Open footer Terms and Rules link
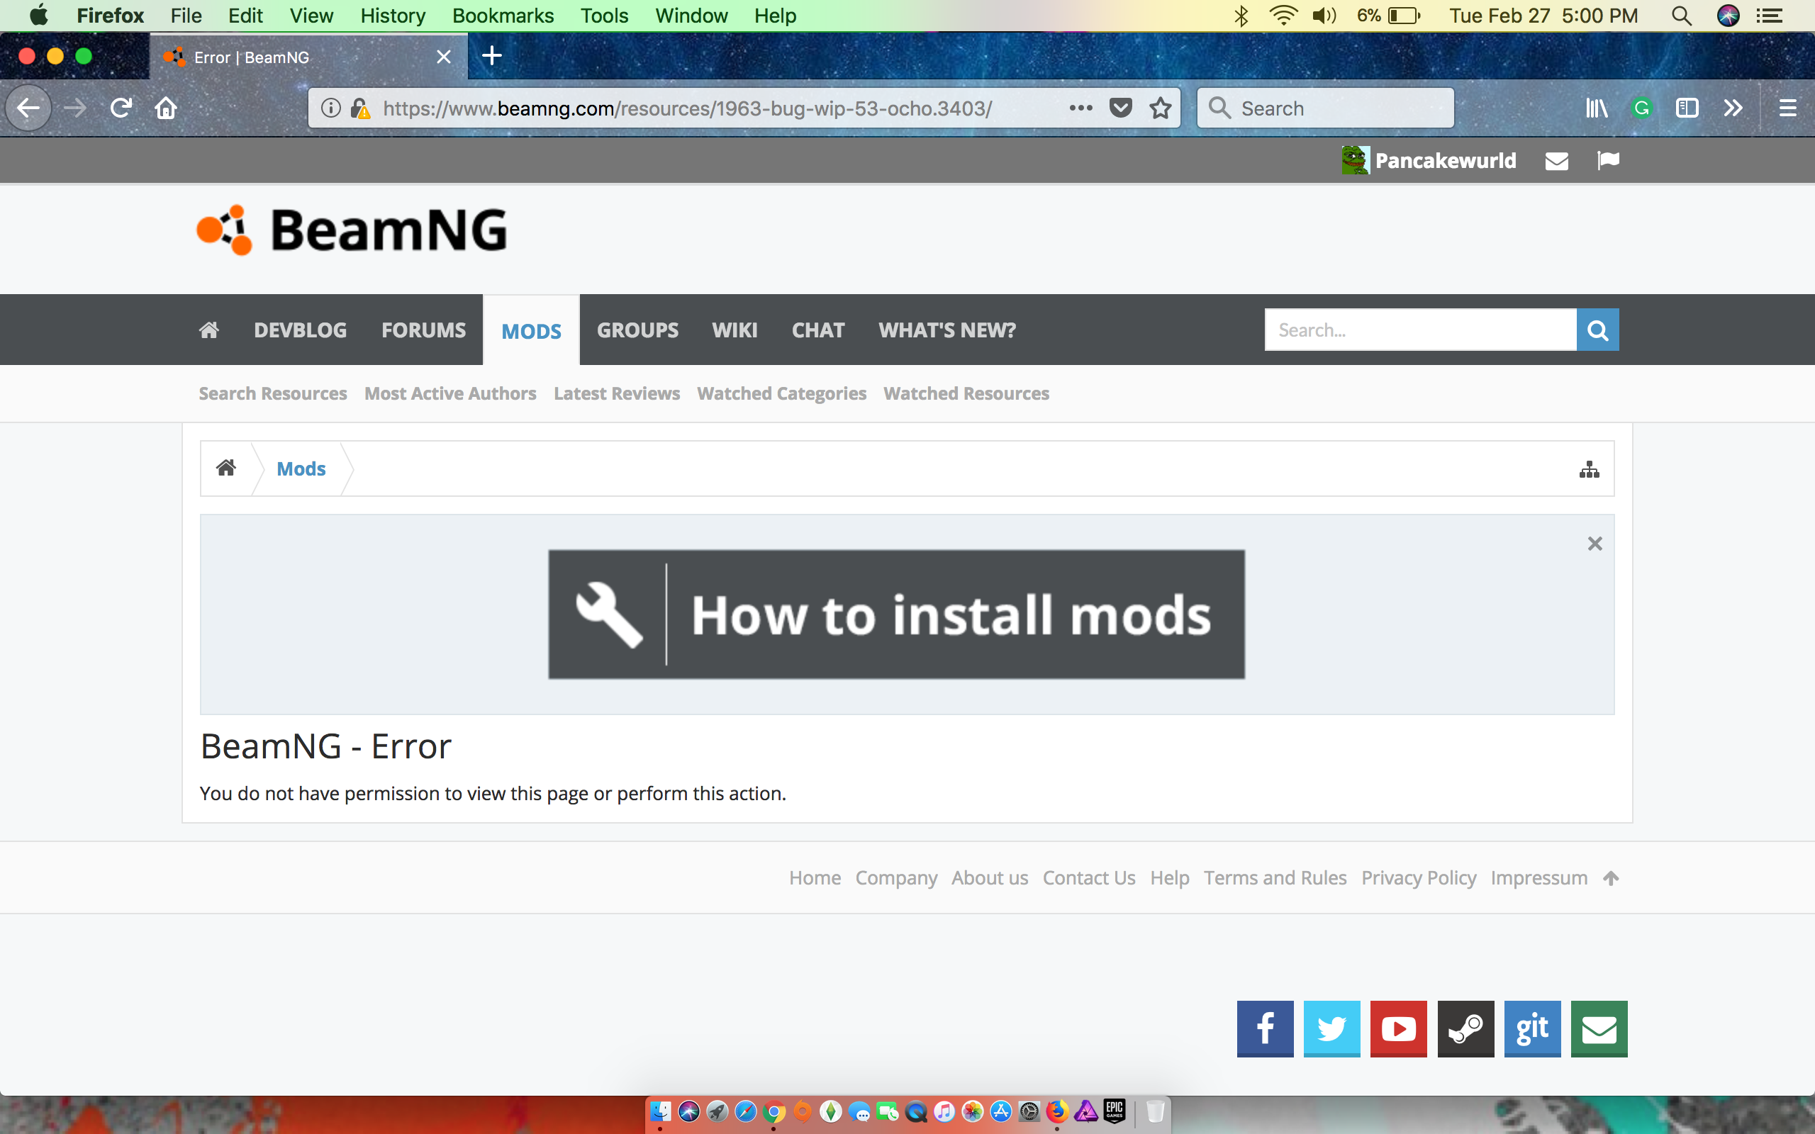The image size is (1815, 1134). 1275,877
